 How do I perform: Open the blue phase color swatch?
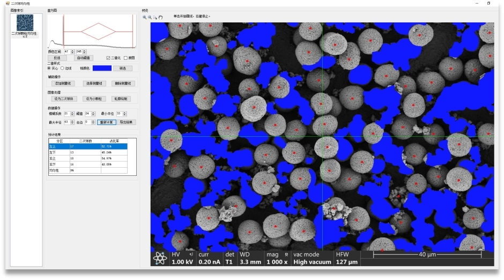tap(102, 68)
